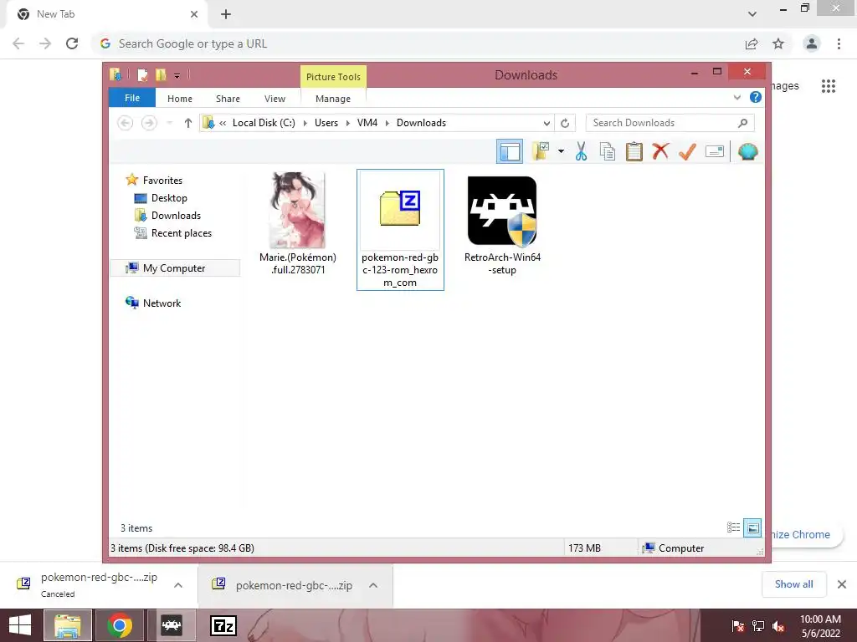Open Chrome three-dot menu
The image size is (857, 642).
[839, 43]
